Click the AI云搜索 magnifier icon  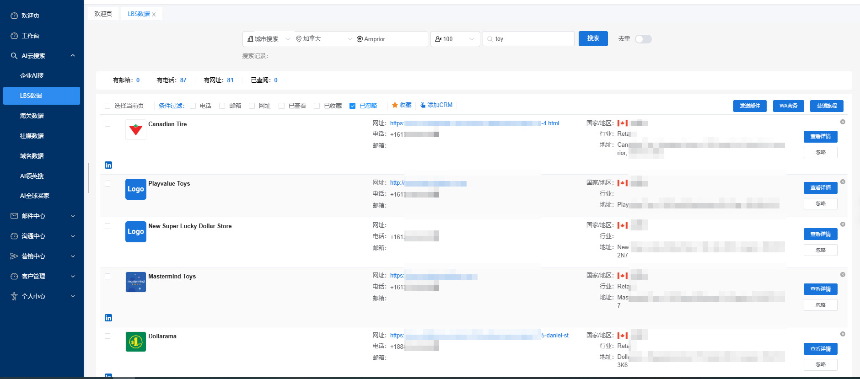(14, 56)
